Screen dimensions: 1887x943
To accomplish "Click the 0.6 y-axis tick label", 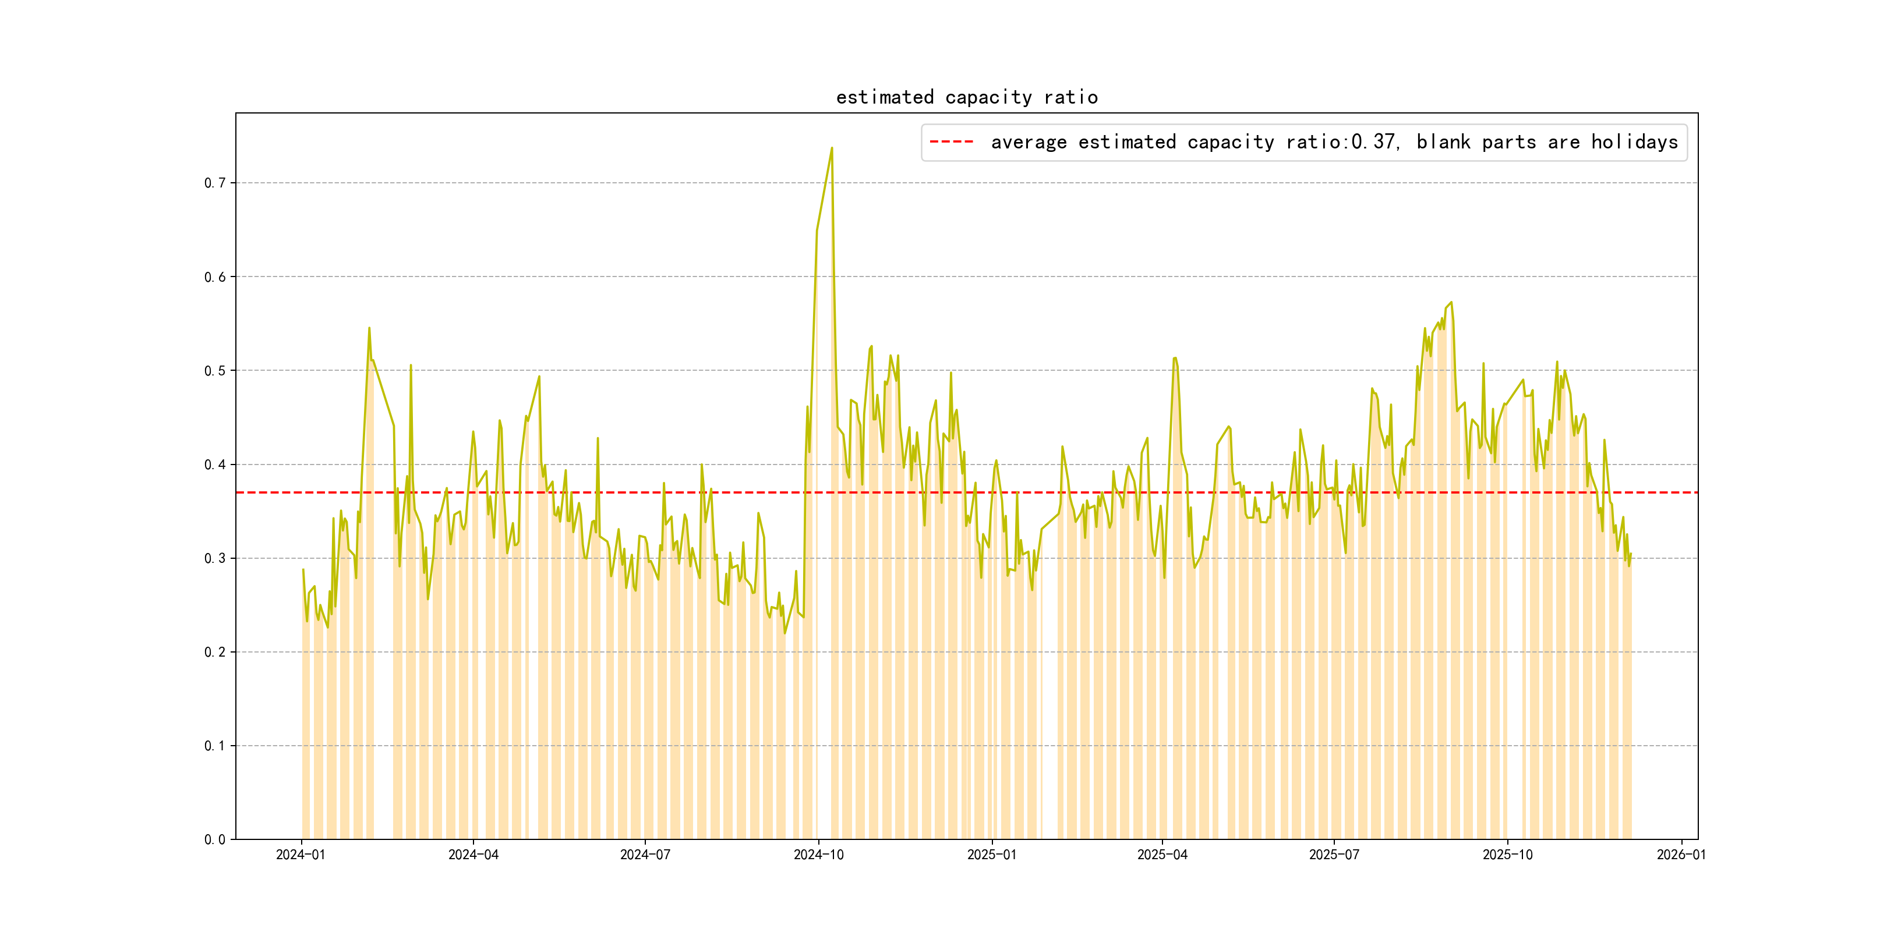I will 215,276.
